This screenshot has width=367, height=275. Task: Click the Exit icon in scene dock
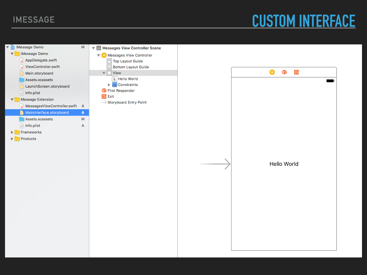click(x=296, y=72)
